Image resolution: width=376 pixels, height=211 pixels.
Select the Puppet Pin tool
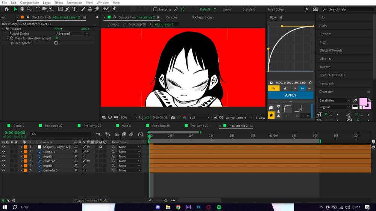[x=114, y=9]
